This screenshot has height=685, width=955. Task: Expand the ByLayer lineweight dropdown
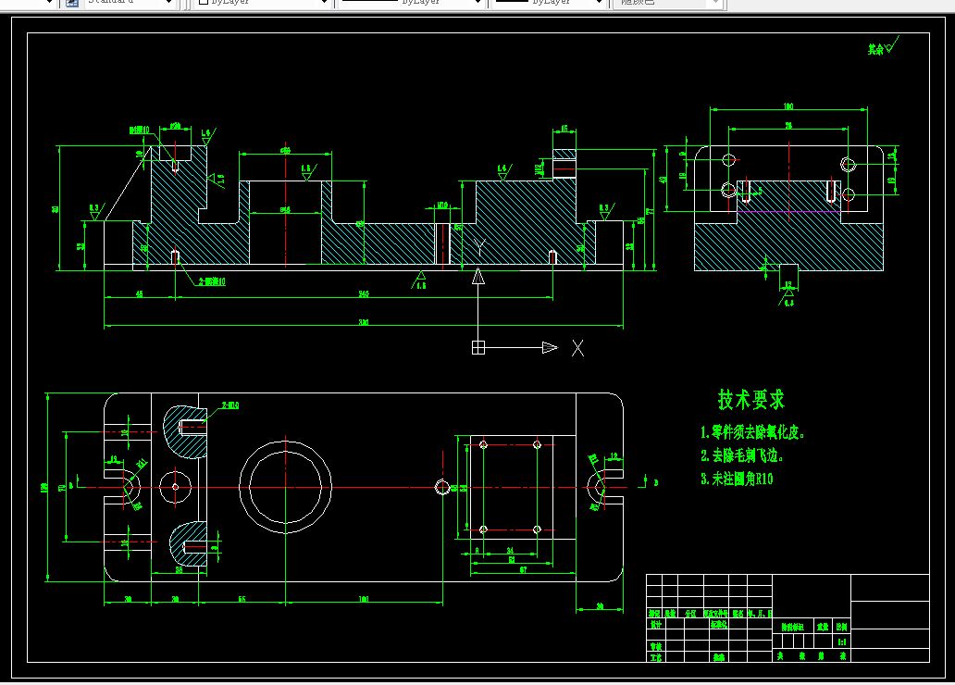(600, 3)
